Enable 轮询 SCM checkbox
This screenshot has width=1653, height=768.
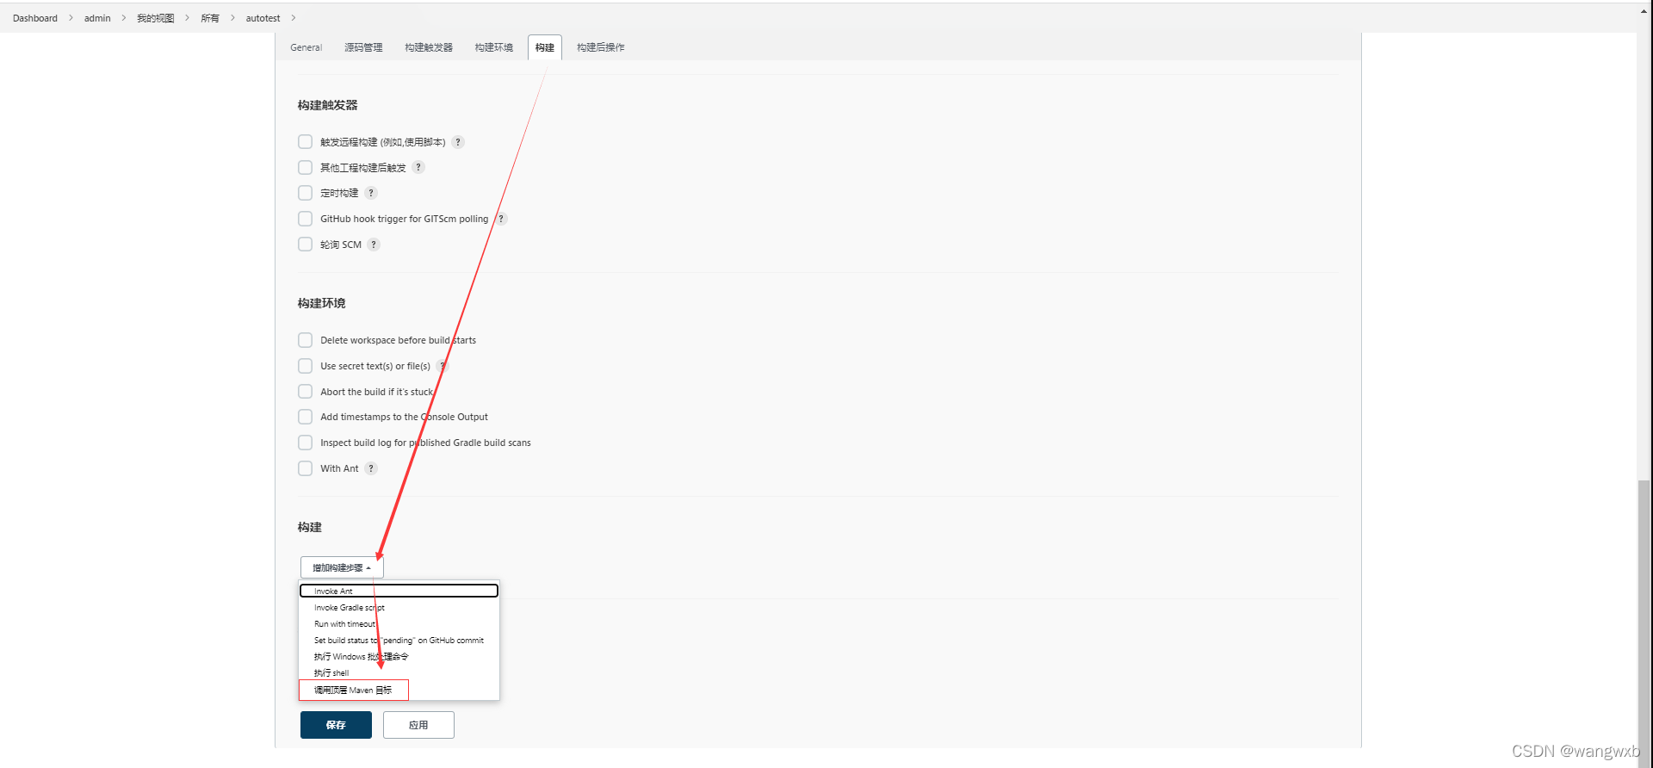coord(305,245)
